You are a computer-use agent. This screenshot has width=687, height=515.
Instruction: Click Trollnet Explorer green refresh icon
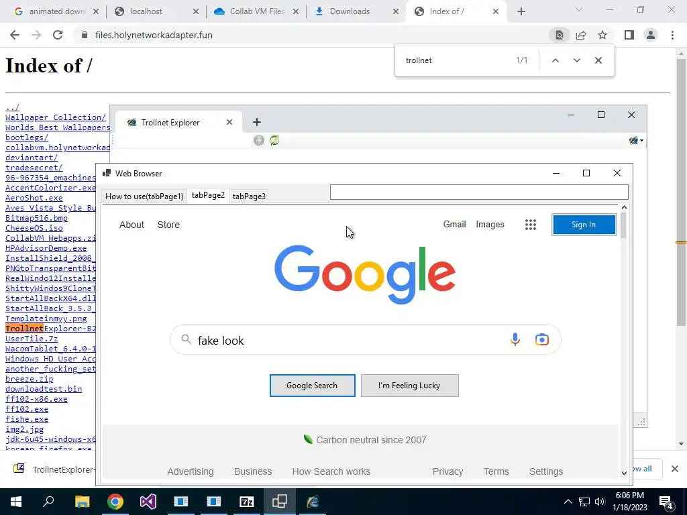pos(274,140)
